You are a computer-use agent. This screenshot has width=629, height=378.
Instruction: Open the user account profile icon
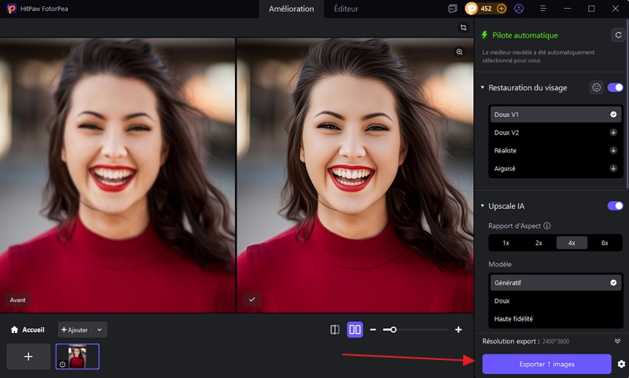519,9
